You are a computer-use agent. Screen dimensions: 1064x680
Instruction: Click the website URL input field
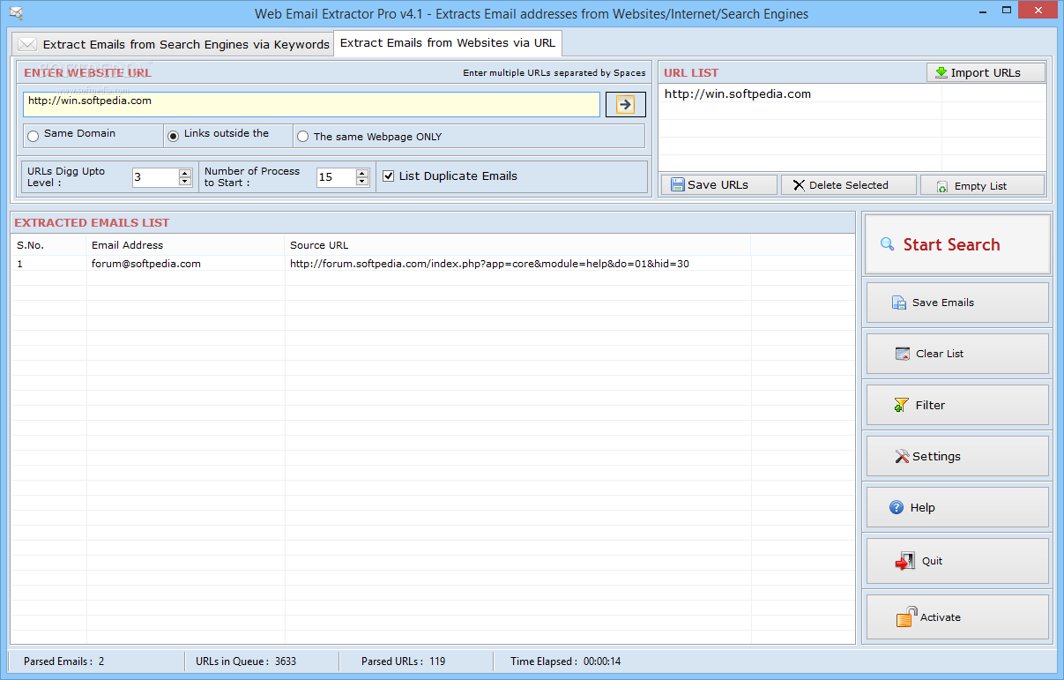(311, 104)
